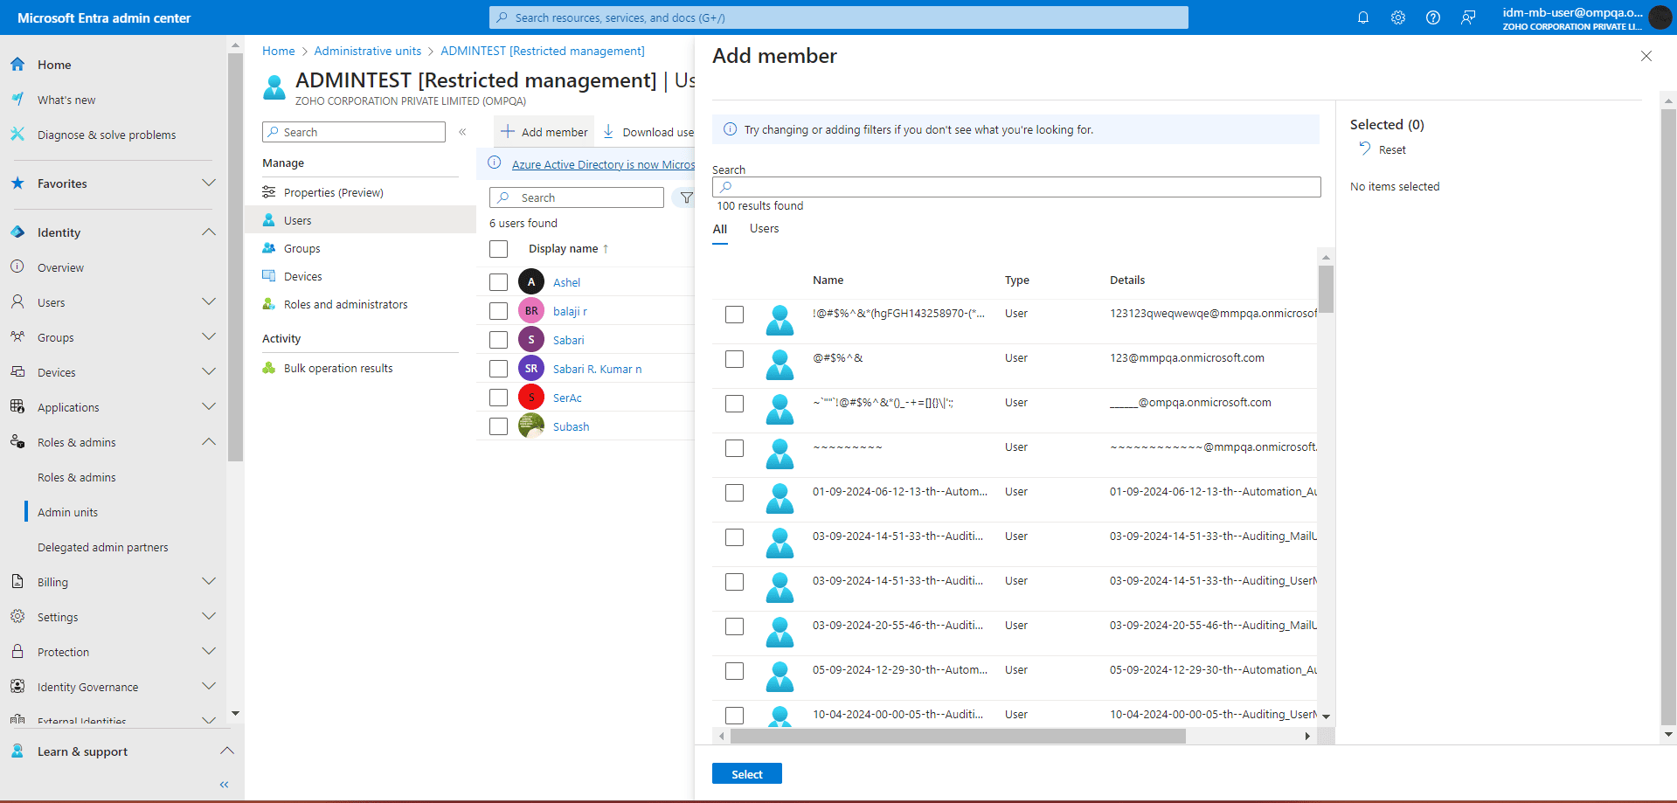Open the notifications bell icon
Image resolution: width=1677 pixels, height=803 pixels.
(x=1362, y=17)
